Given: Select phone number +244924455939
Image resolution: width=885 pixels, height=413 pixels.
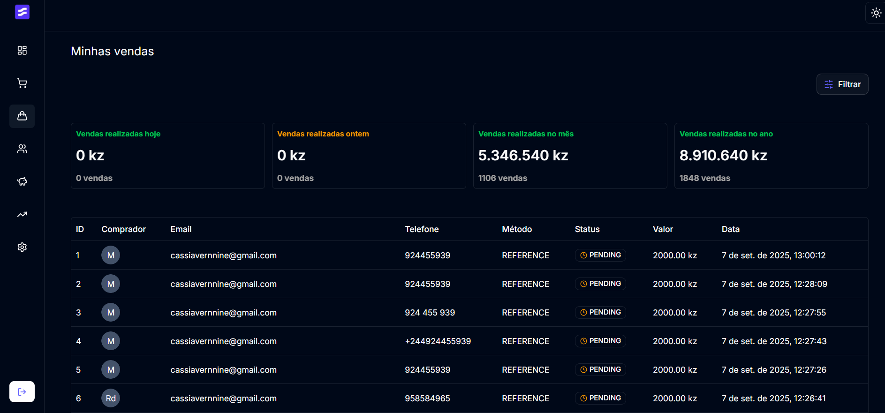Looking at the screenshot, I should [438, 341].
